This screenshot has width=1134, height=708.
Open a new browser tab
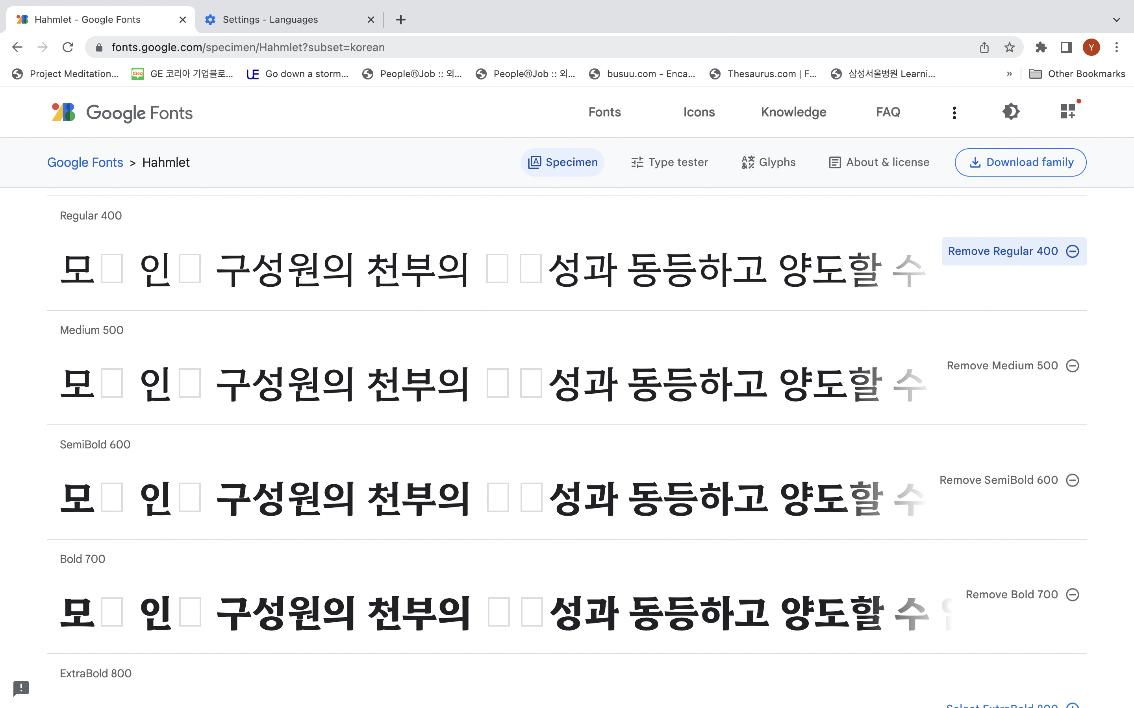coord(401,20)
